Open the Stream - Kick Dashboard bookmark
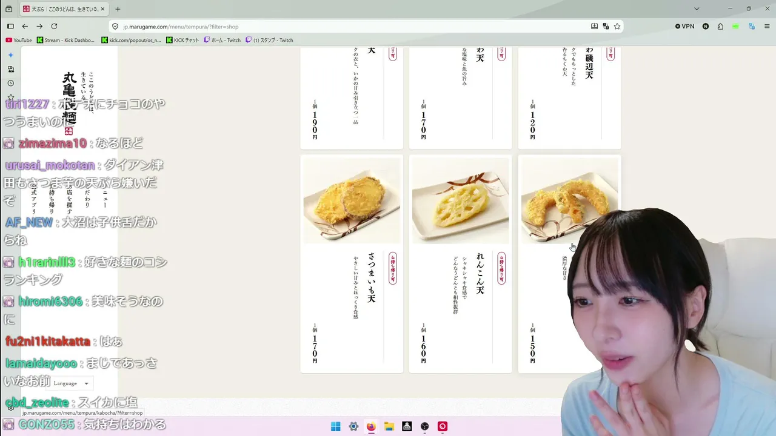 [66, 41]
